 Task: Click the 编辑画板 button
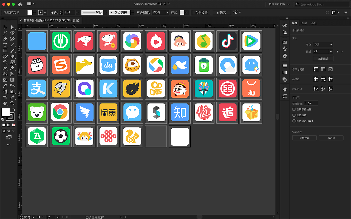click(323, 59)
